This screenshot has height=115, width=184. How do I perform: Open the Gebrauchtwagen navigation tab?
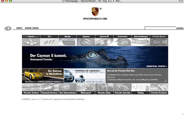pyautogui.click(x=141, y=37)
